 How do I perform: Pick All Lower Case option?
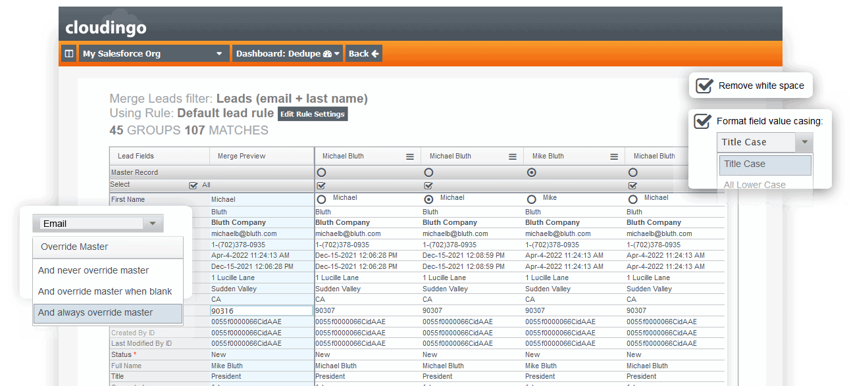(x=755, y=185)
